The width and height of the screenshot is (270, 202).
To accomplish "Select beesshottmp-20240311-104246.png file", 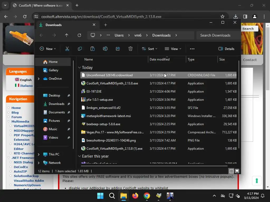I will [x=158, y=140].
